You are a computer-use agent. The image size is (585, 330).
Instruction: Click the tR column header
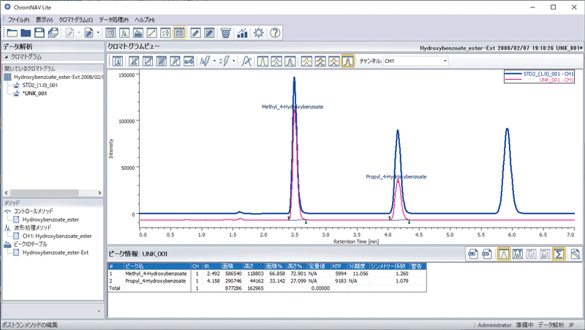[x=211, y=266]
